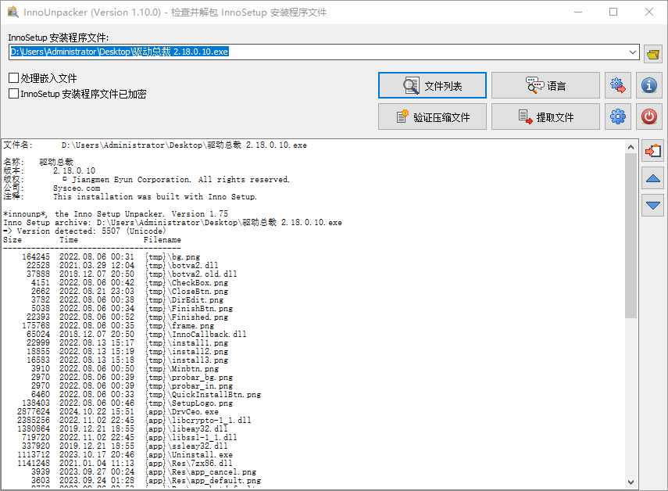Viewport: 668px width, 491px height.
Task: Click the red power exit icon
Action: coord(648,117)
